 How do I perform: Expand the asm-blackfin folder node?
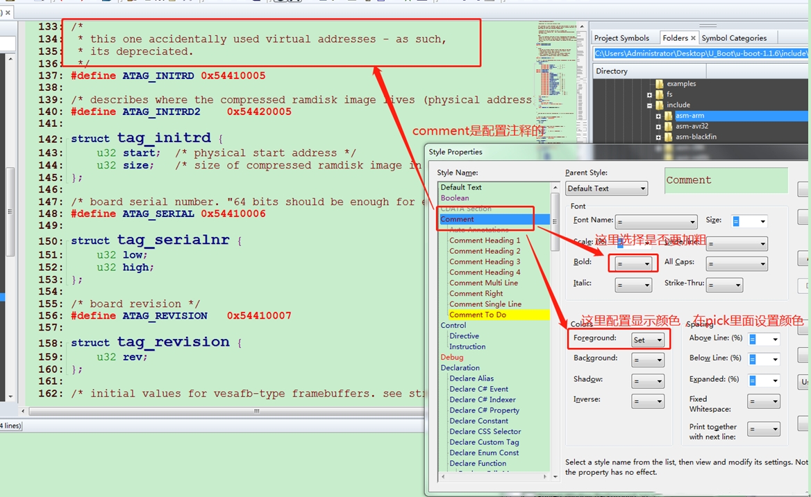pos(658,137)
